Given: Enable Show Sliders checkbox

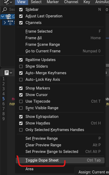Looking at the screenshot, I should point(21,66).
